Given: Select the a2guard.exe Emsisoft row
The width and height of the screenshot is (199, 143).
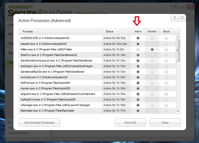Looking at the screenshot, I should click(x=97, y=94).
